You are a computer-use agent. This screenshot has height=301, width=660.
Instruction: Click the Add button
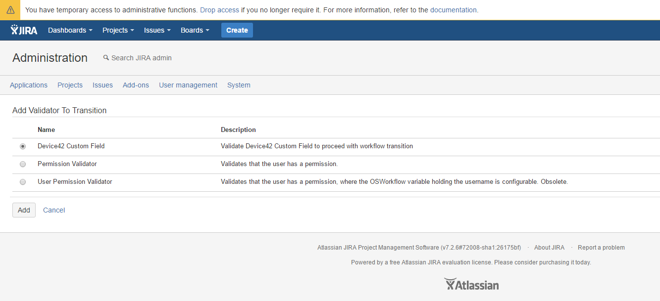[x=24, y=210]
